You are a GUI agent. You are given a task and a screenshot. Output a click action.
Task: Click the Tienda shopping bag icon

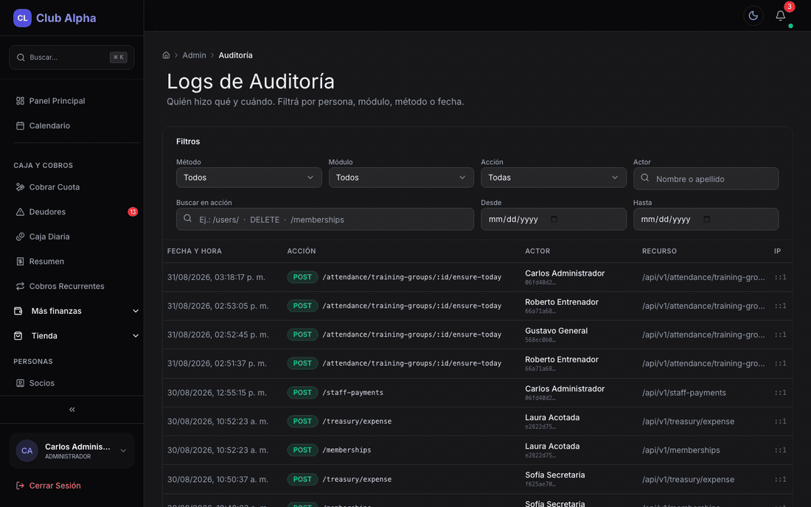point(18,336)
